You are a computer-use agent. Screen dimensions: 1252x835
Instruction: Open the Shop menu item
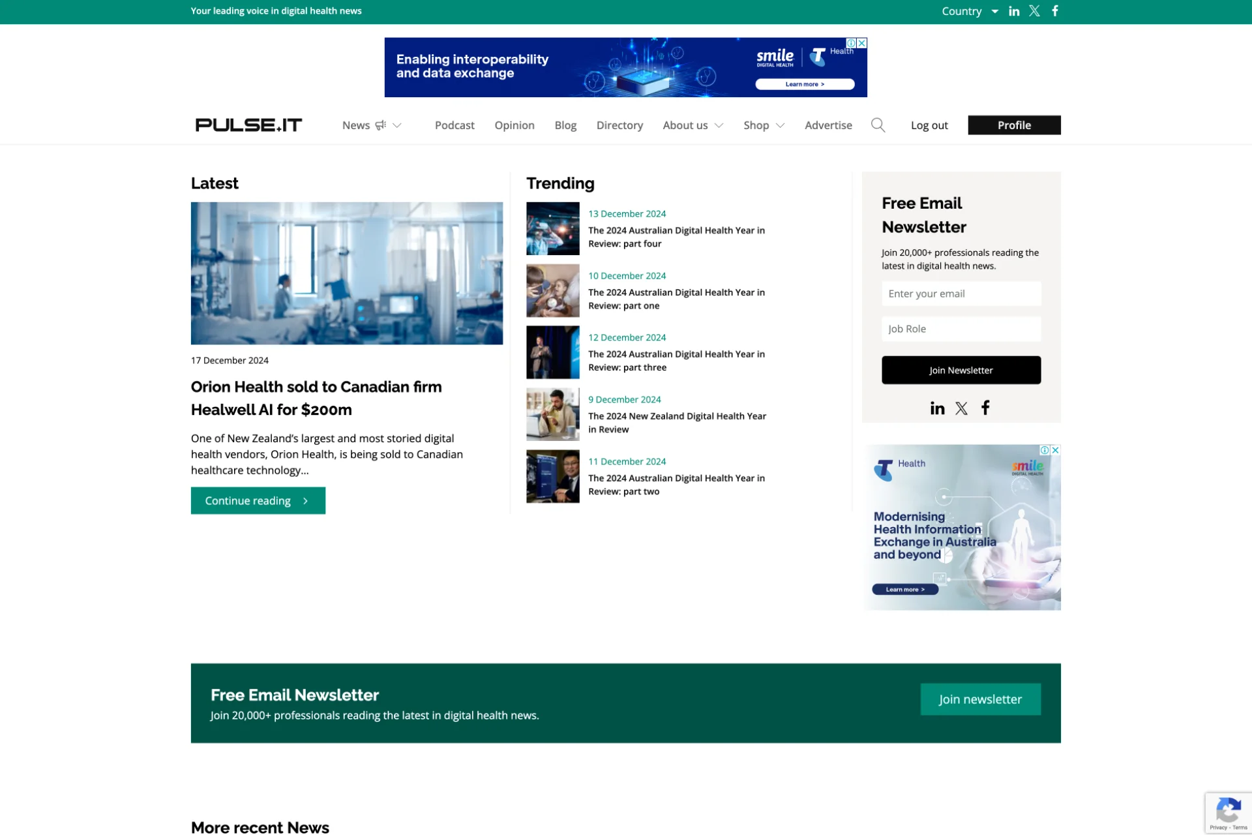(756, 125)
